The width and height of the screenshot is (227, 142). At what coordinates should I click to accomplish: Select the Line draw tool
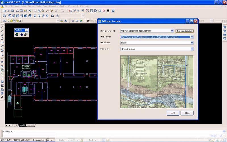(2, 27)
